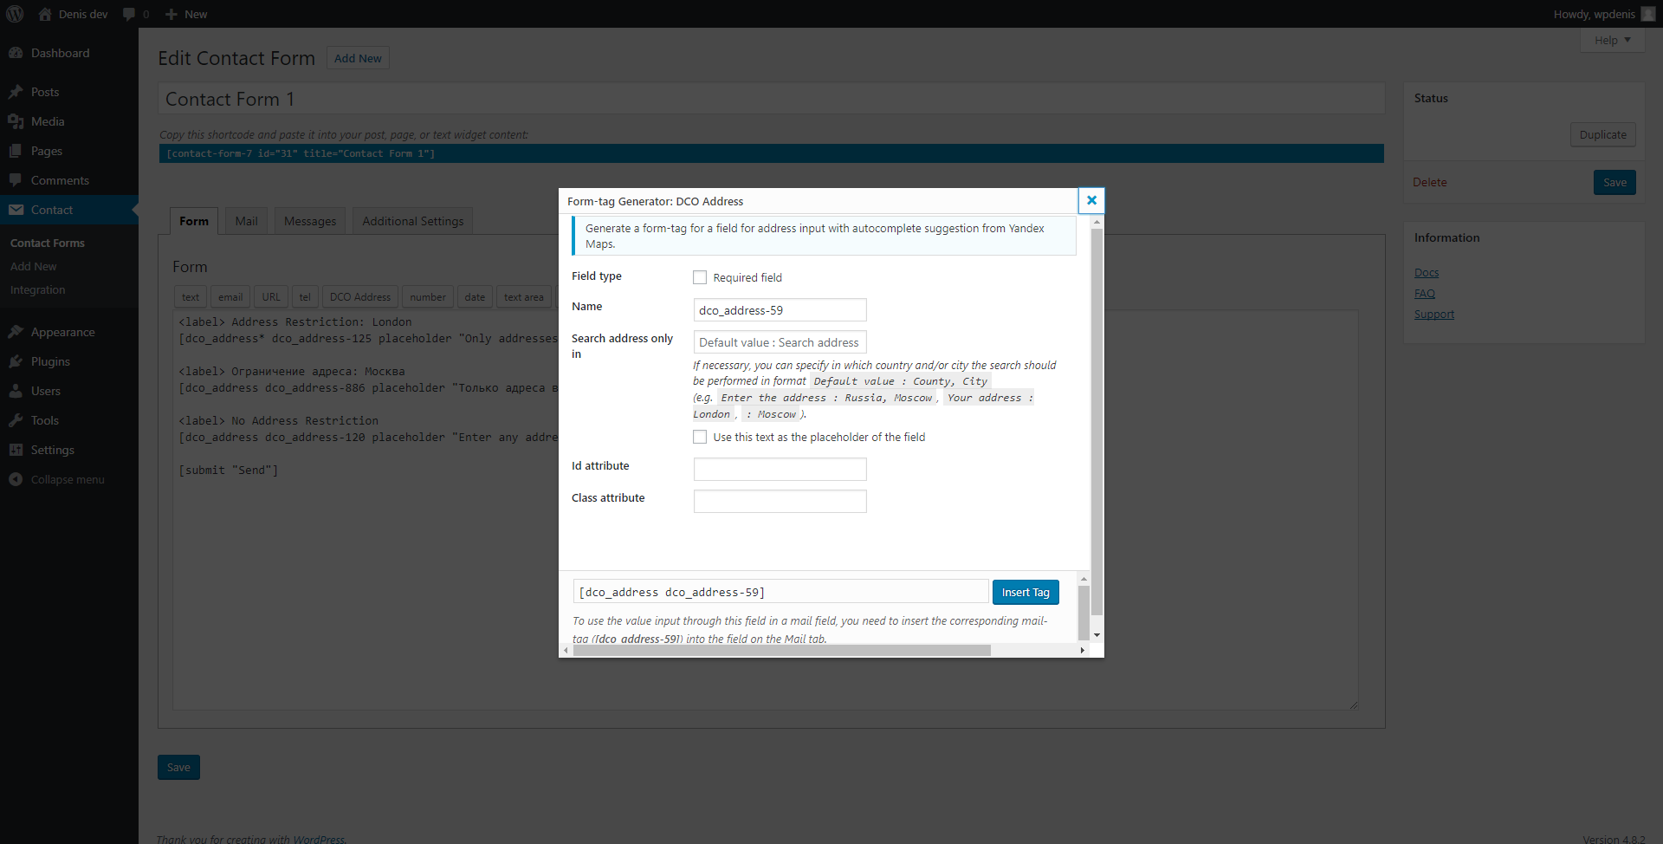Screen dimensions: 1663x844
Task: Click the WordPress logo icon
Action: point(16,14)
